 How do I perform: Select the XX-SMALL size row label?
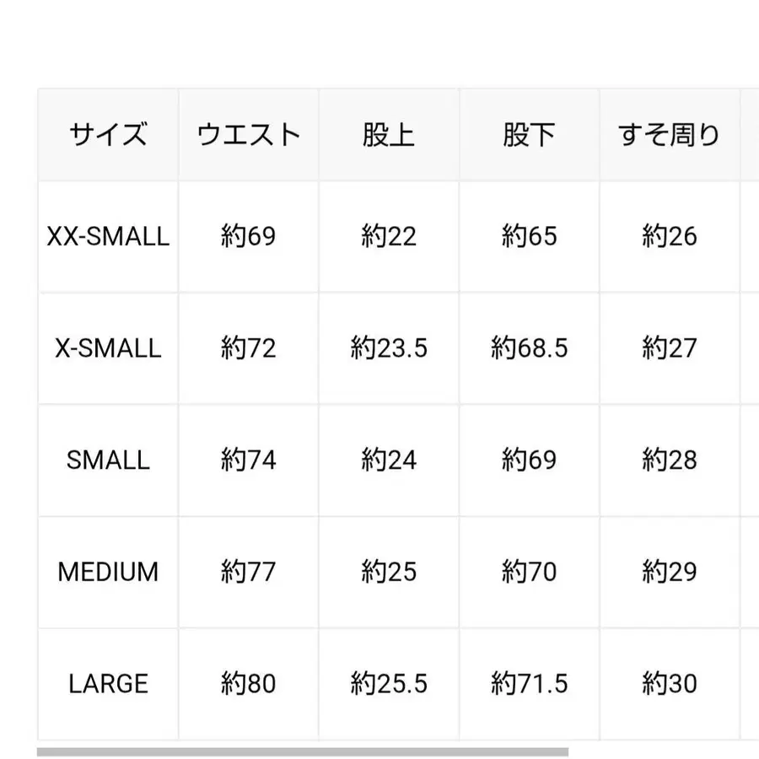tap(108, 236)
